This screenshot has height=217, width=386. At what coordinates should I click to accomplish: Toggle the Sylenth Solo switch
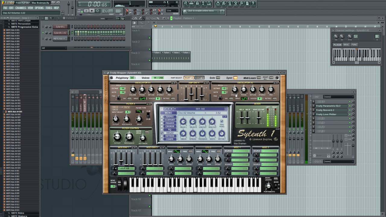218,78
